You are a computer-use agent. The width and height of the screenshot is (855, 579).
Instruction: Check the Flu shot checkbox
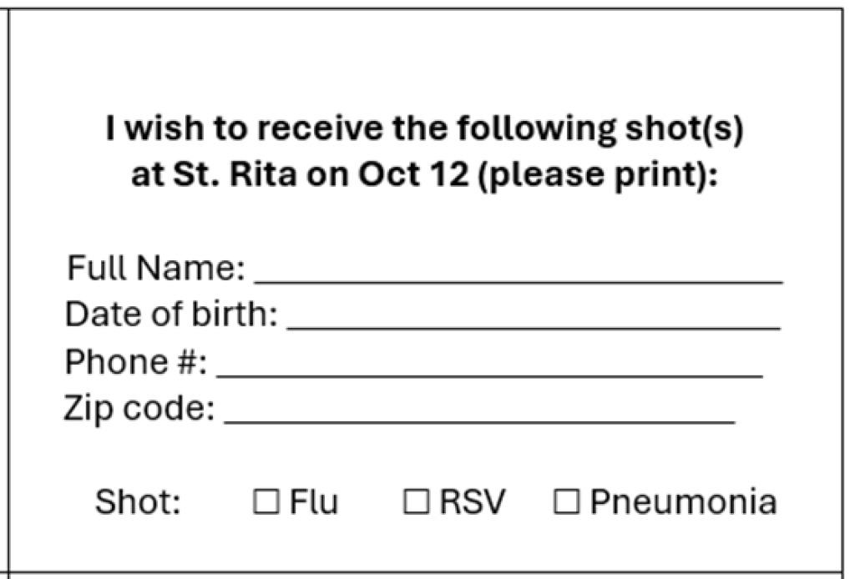(x=266, y=501)
